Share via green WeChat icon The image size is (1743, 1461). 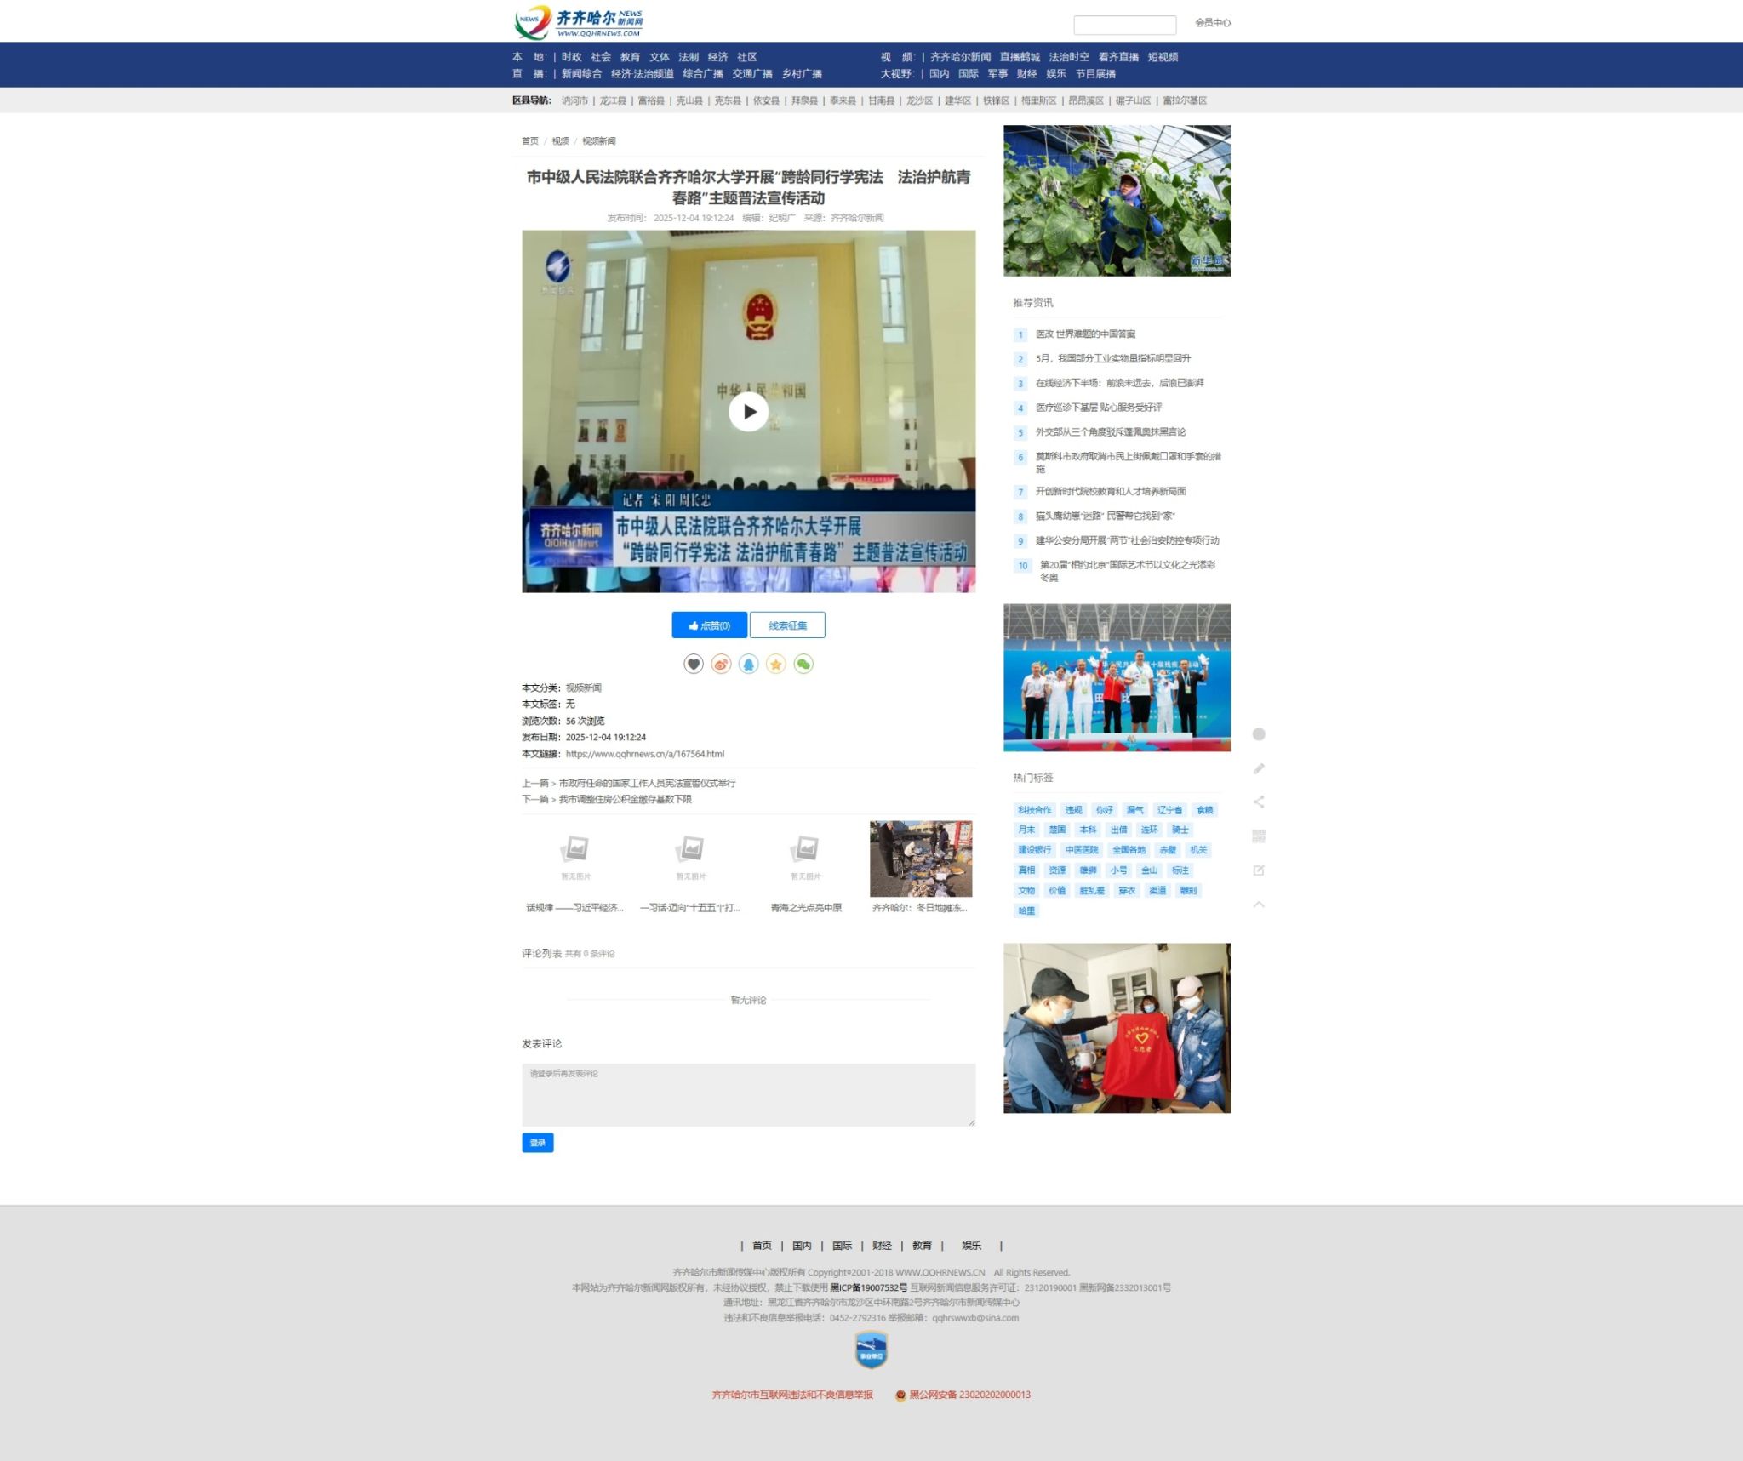point(803,664)
